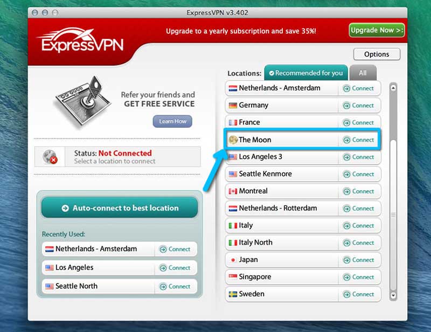
Task: Click the US flag beside Seattle Kenmore
Action: click(x=233, y=174)
